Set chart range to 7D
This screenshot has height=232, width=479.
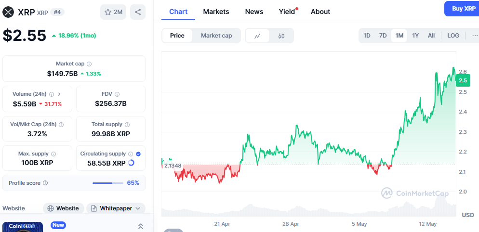click(383, 36)
